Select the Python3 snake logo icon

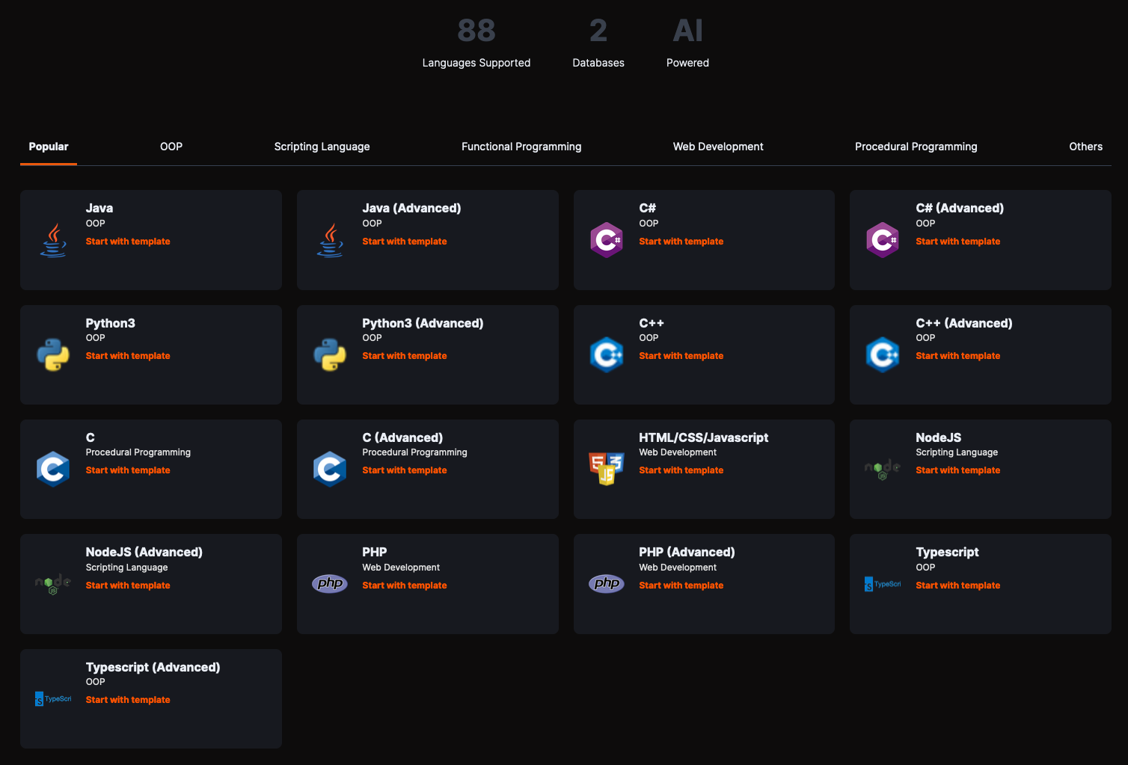click(x=53, y=354)
